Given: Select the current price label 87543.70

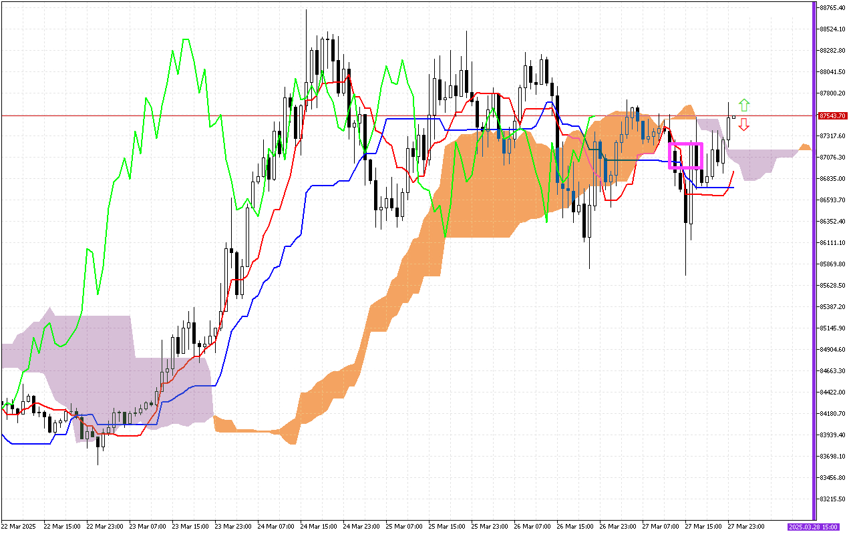Looking at the screenshot, I should click(832, 115).
